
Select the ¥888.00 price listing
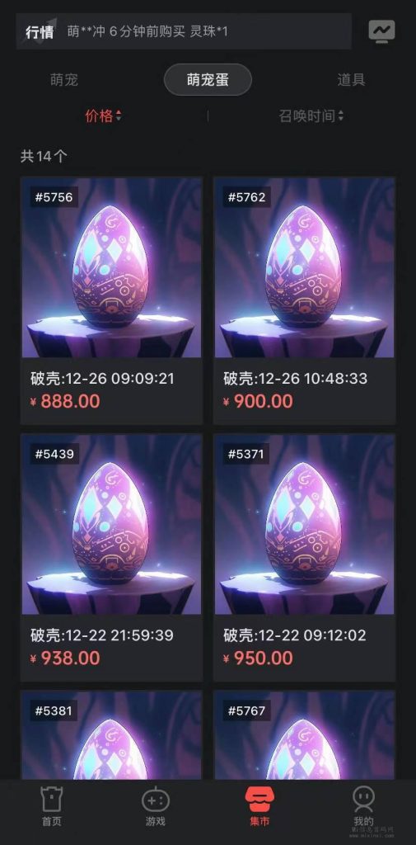65,402
